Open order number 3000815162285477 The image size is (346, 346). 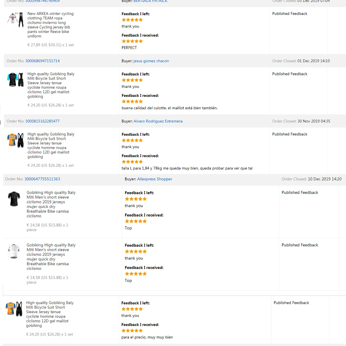click(42, 121)
